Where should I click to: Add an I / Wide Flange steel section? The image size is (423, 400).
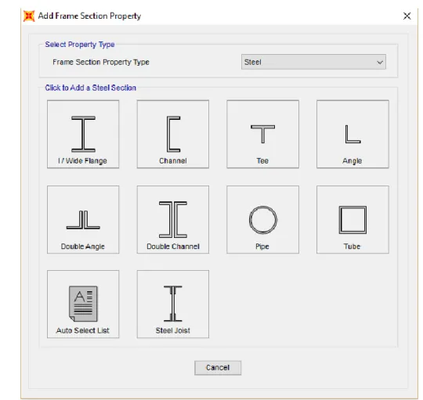(x=83, y=134)
